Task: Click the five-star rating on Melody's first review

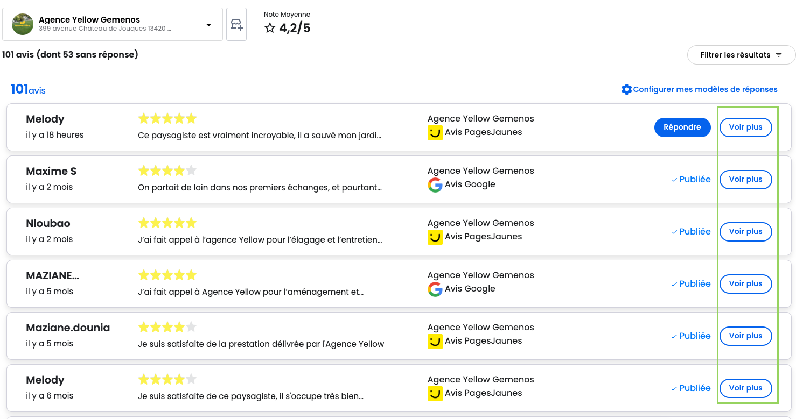Action: pyautogui.click(x=167, y=119)
